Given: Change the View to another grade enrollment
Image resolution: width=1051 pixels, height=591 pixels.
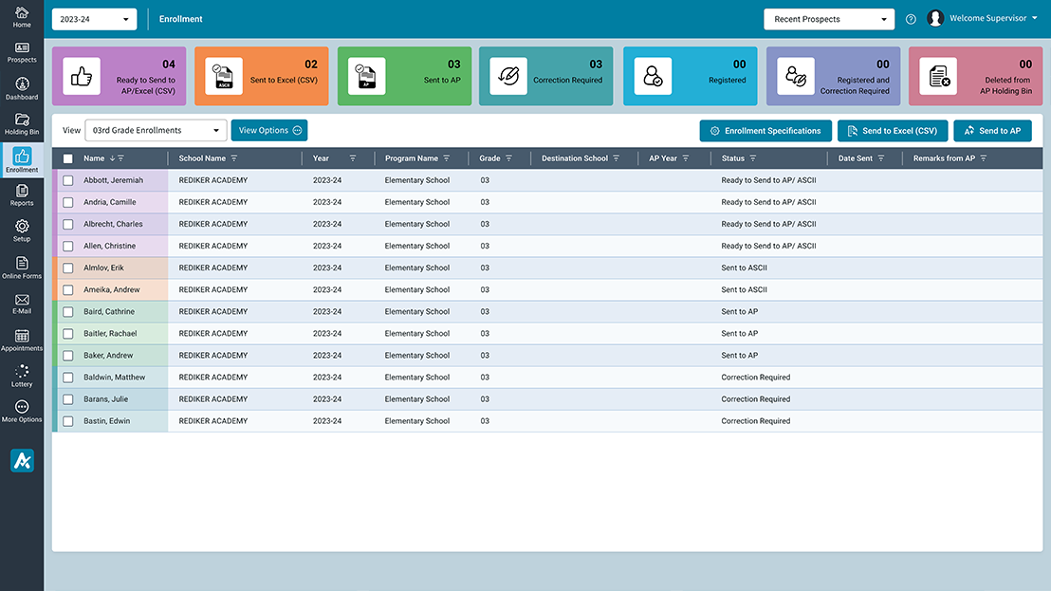Looking at the screenshot, I should point(156,130).
